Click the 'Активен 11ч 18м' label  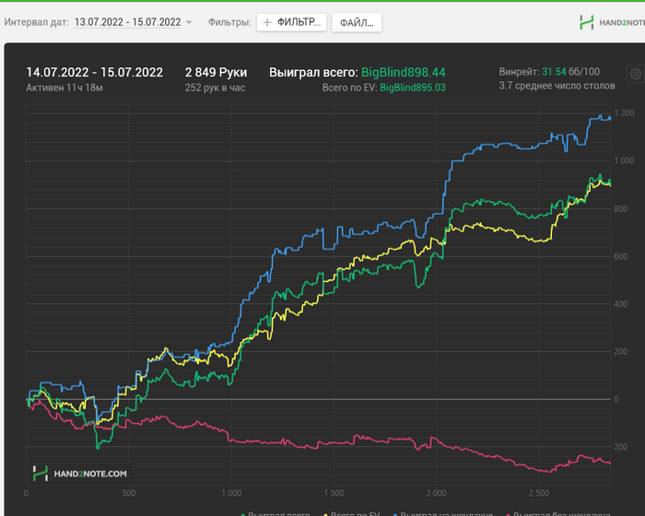click(64, 88)
